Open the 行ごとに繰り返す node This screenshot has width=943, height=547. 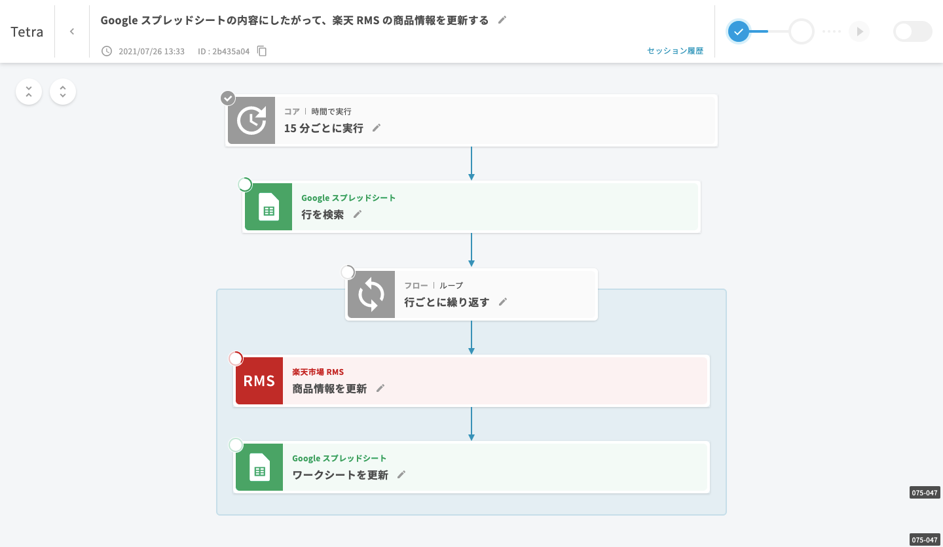[471, 294]
